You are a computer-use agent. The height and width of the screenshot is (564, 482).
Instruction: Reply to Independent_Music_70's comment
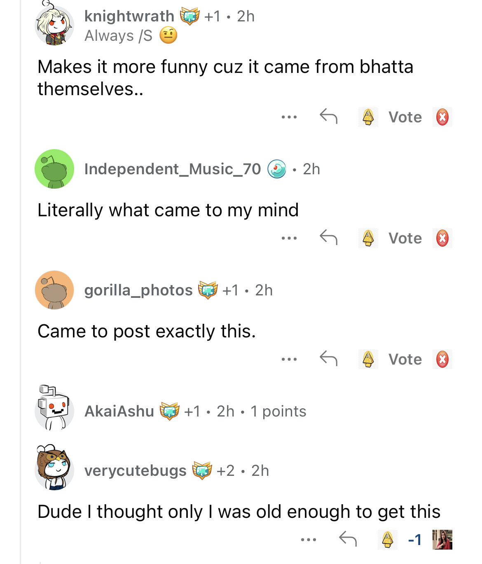click(x=328, y=237)
